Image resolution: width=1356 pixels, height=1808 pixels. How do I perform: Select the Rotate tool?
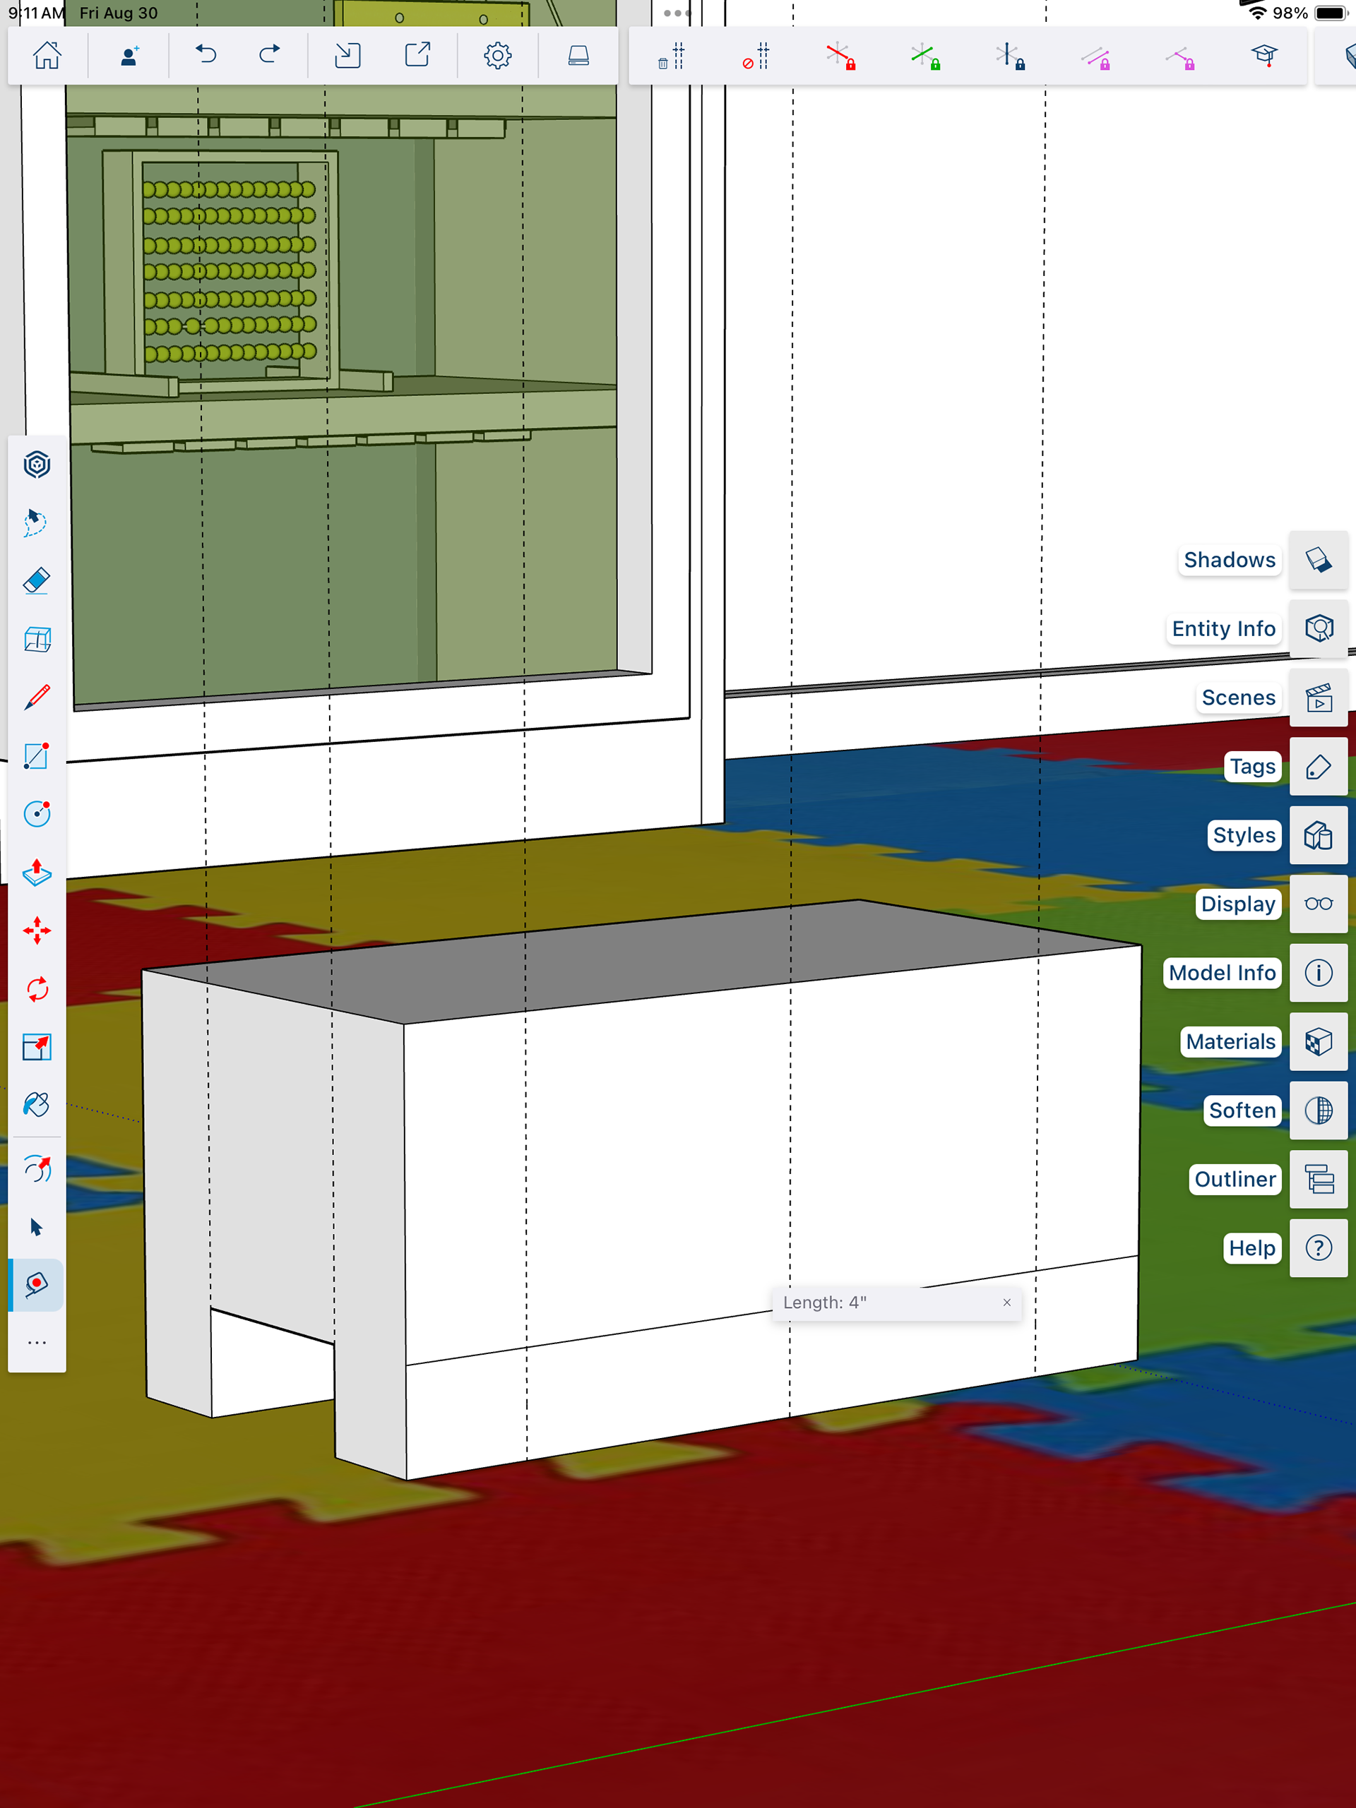coord(37,989)
